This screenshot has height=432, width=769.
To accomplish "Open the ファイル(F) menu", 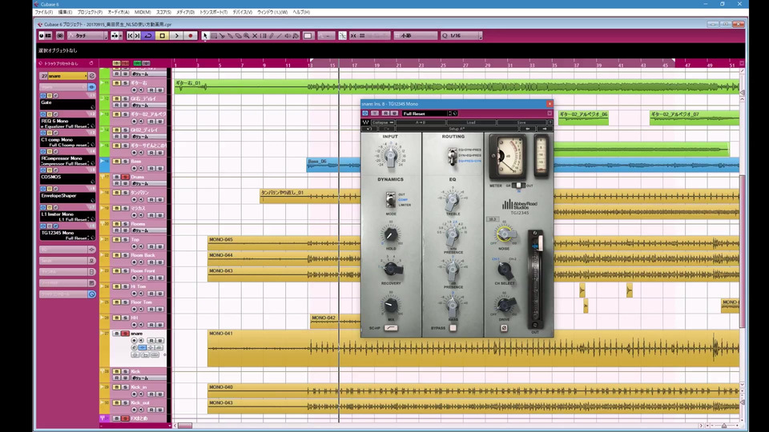I will click(x=43, y=12).
